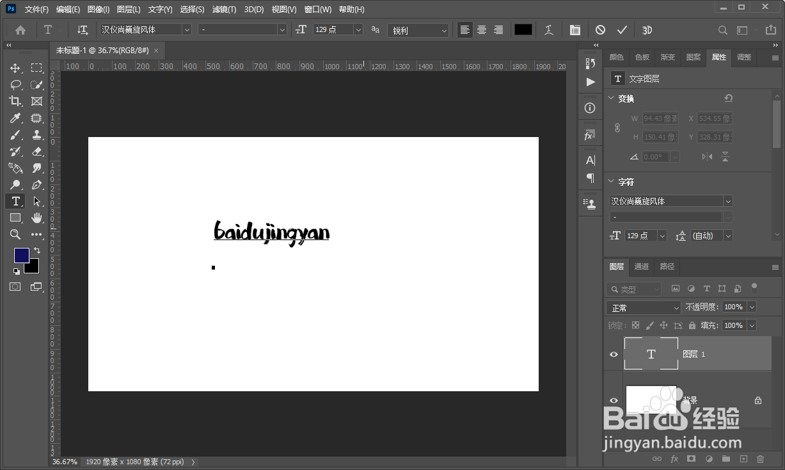This screenshot has width=785, height=470.
Task: Click the foreground color swatch
Action: [22, 255]
